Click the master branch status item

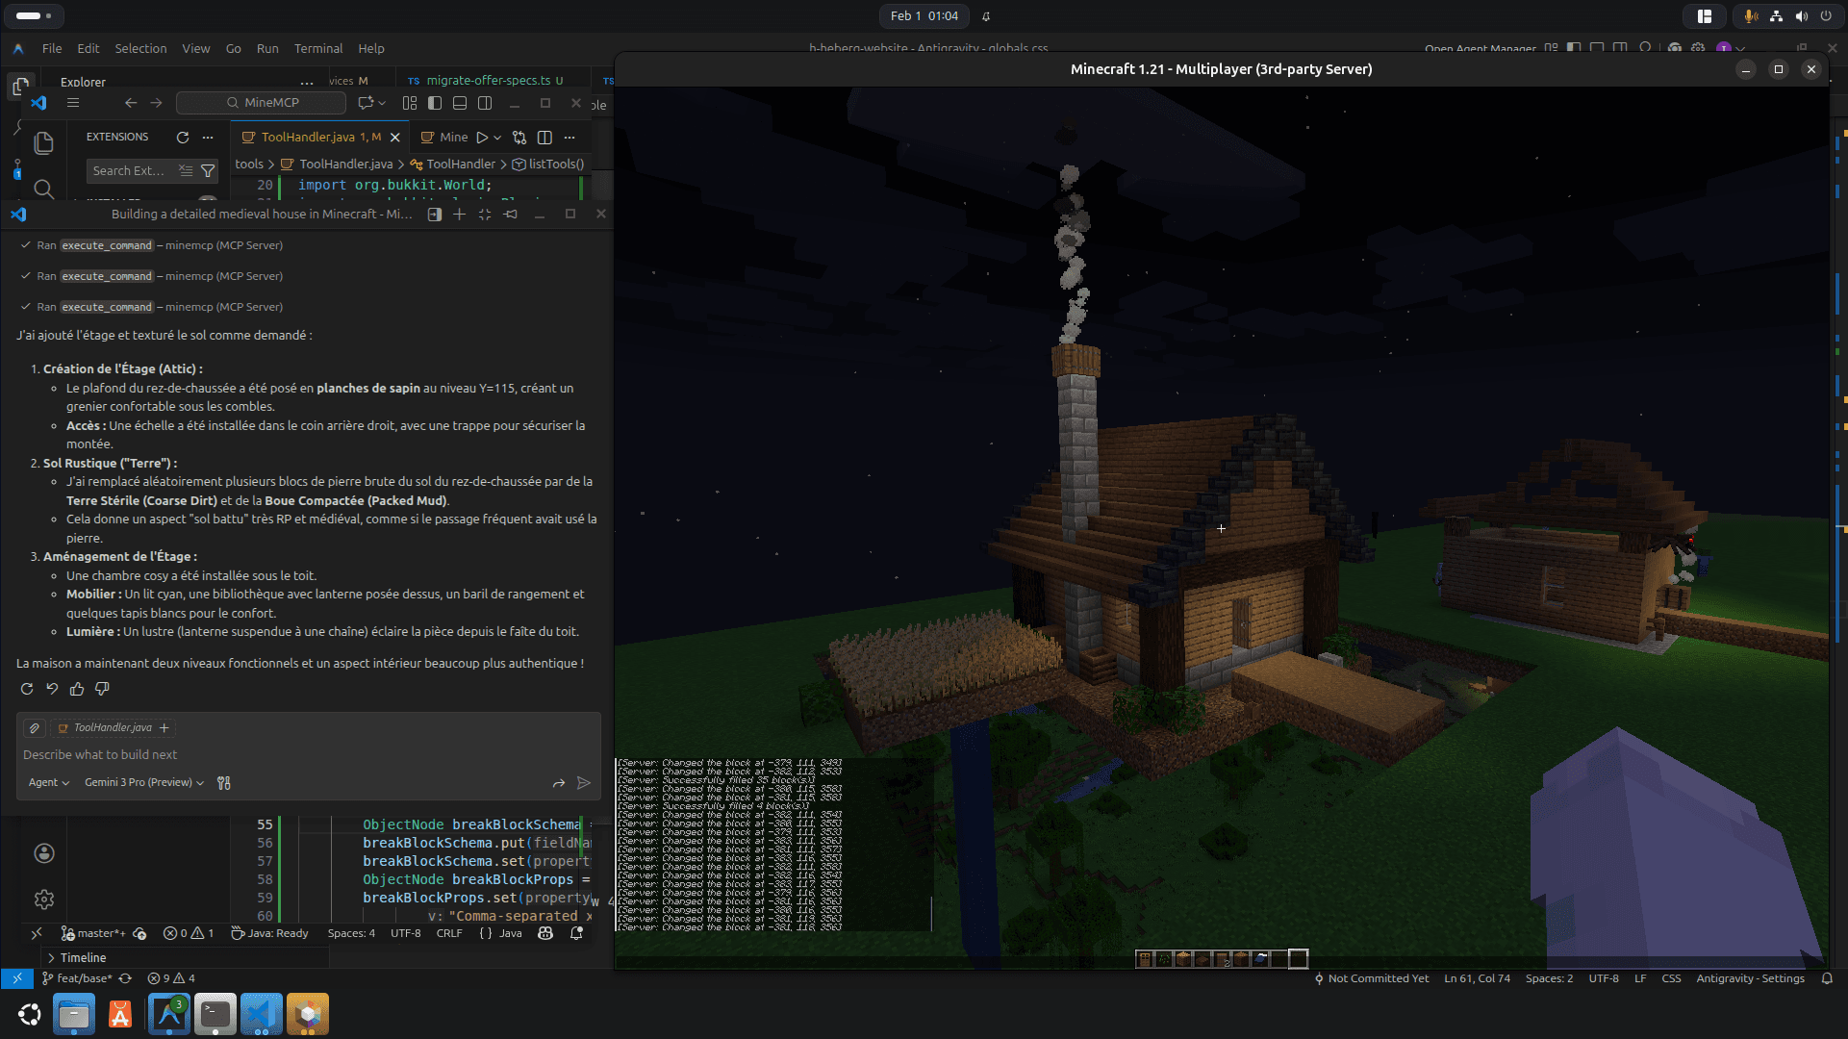pyautogui.click(x=92, y=933)
